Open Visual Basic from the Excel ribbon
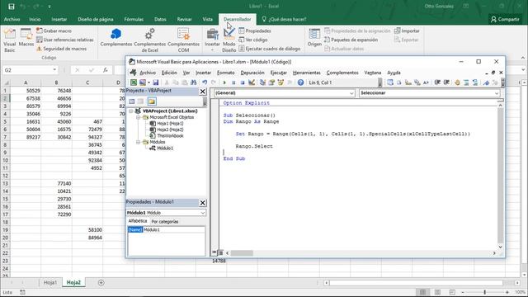Viewport: 528px width, 297px height. tap(9, 40)
